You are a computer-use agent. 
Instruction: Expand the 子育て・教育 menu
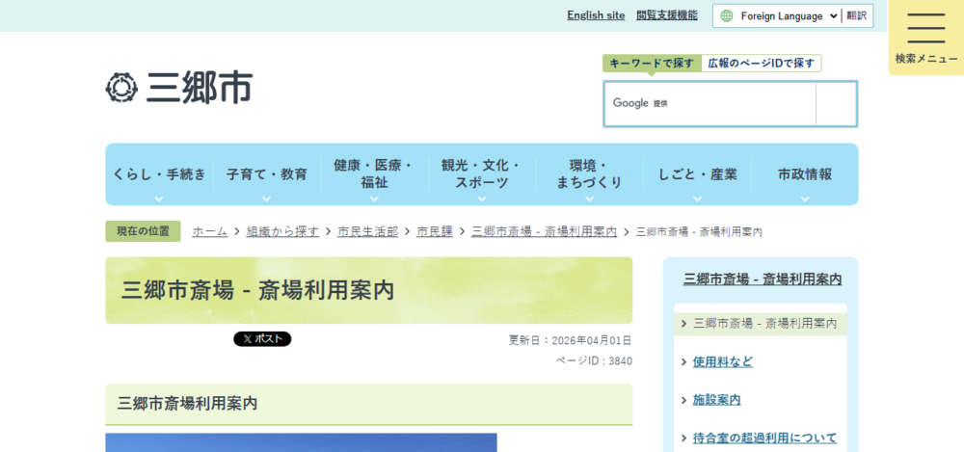coord(267,174)
